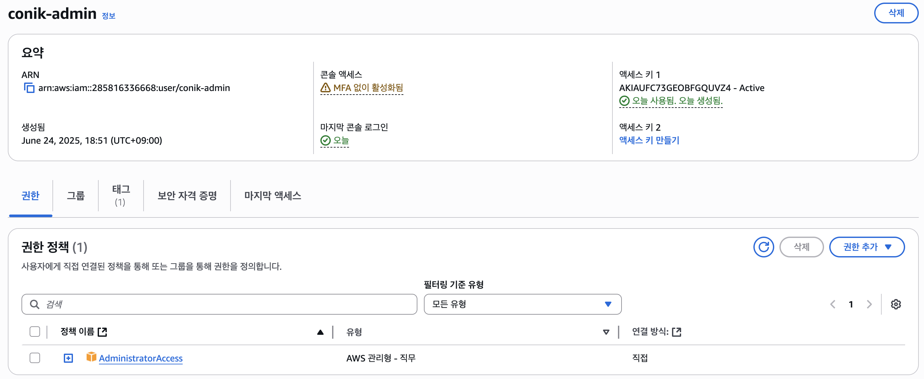
Task: Click external link icon beside 연결 방식
Action: point(677,332)
